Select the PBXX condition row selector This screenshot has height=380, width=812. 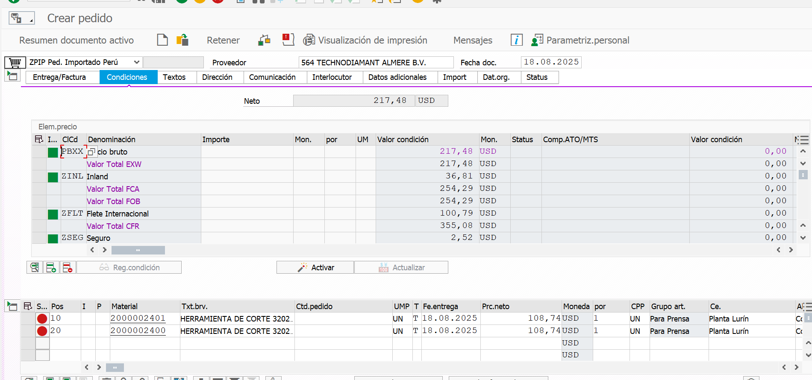pyautogui.click(x=39, y=152)
